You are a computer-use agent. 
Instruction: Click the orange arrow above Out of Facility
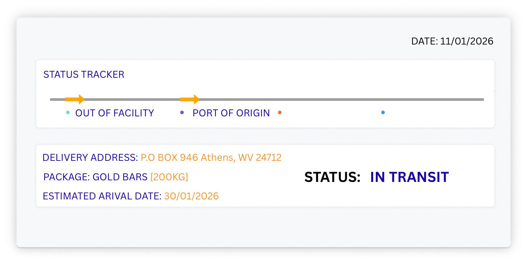74,99
